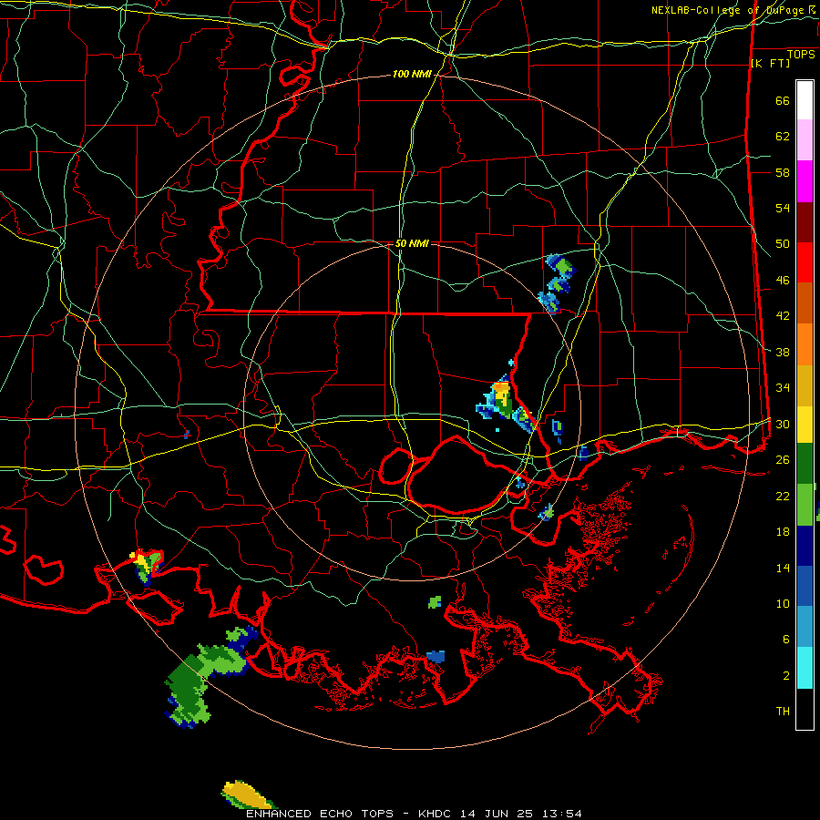This screenshot has width=820, height=820.
Task: Click the 14 legend value
Action: tap(783, 568)
